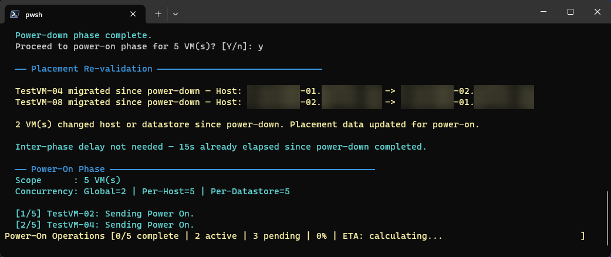
Task: Close the Windows Terminal window
Action: 597,12
